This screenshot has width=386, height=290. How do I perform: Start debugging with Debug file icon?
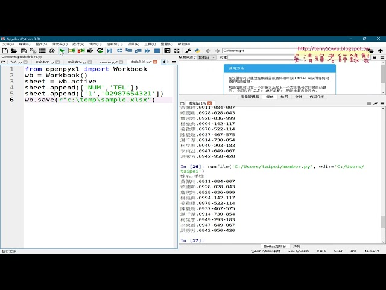110,51
